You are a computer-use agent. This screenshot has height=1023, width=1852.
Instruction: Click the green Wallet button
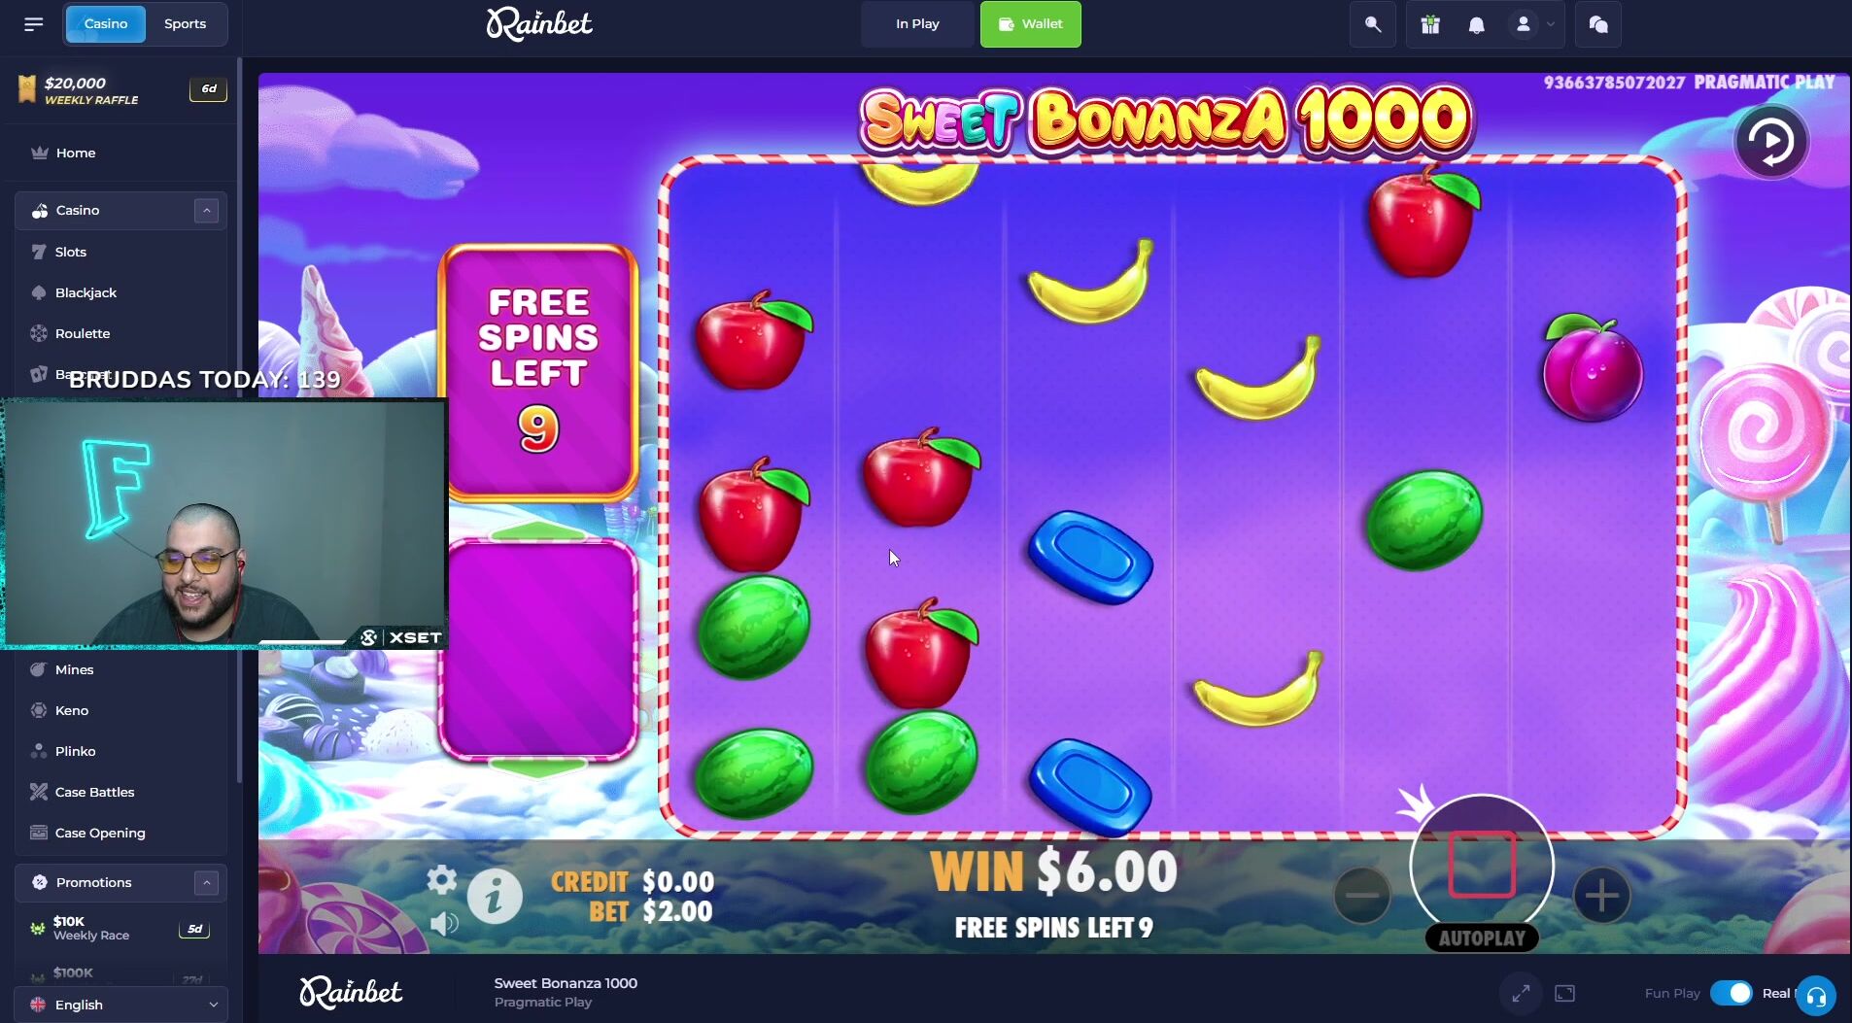tap(1031, 24)
